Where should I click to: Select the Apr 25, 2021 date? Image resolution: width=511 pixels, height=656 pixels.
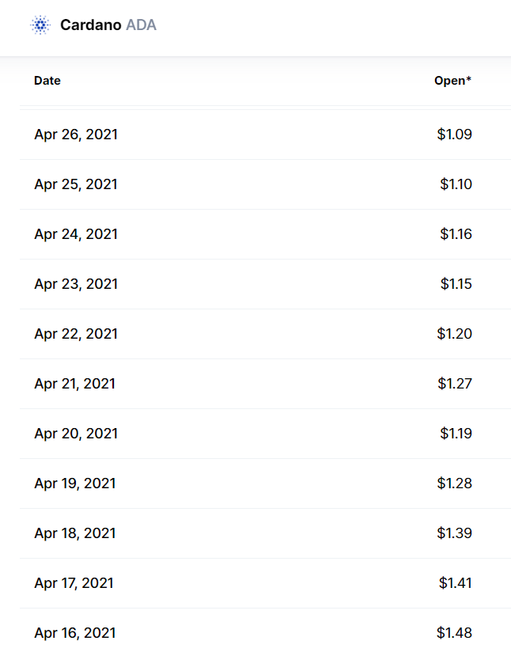click(x=76, y=184)
